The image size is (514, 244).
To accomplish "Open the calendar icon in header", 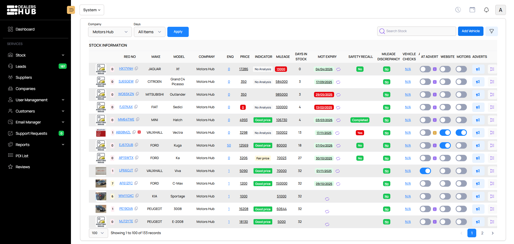I will coord(472,10).
